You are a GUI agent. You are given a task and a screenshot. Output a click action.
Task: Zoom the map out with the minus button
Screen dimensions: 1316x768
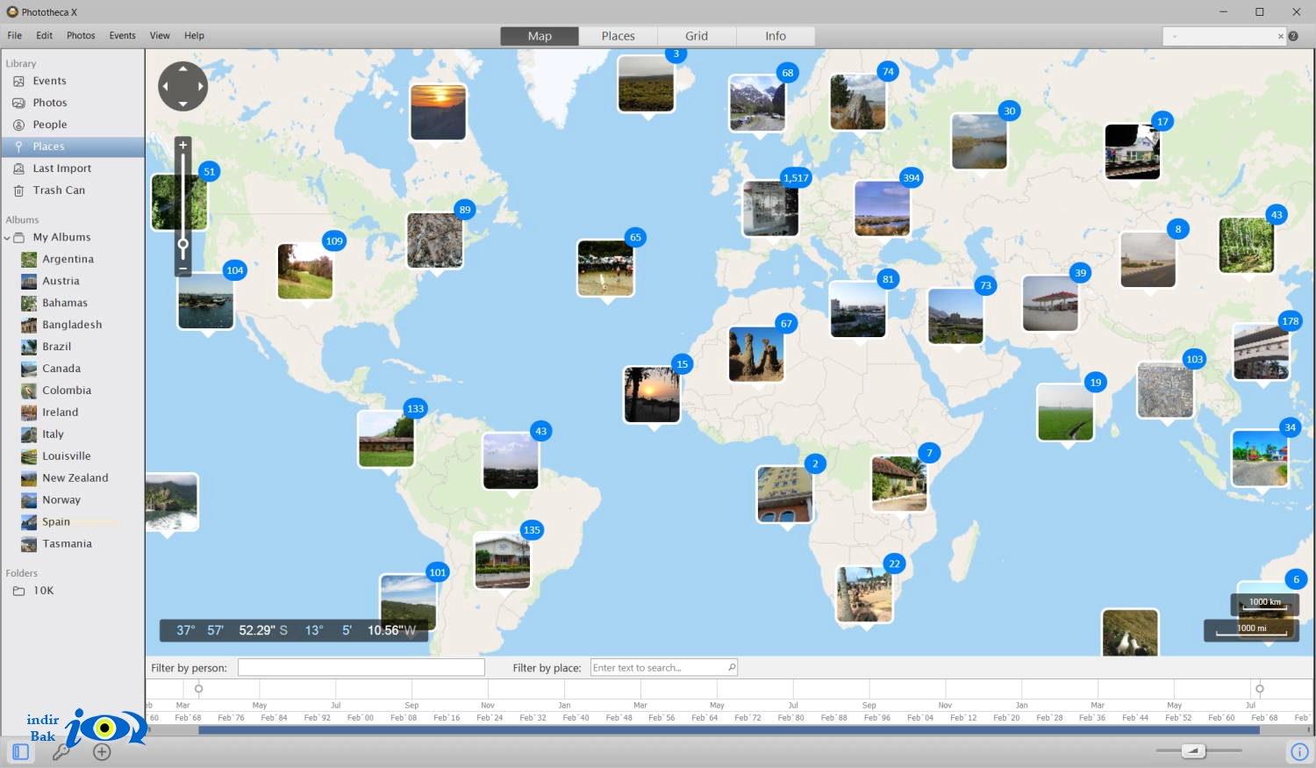pyautogui.click(x=182, y=269)
